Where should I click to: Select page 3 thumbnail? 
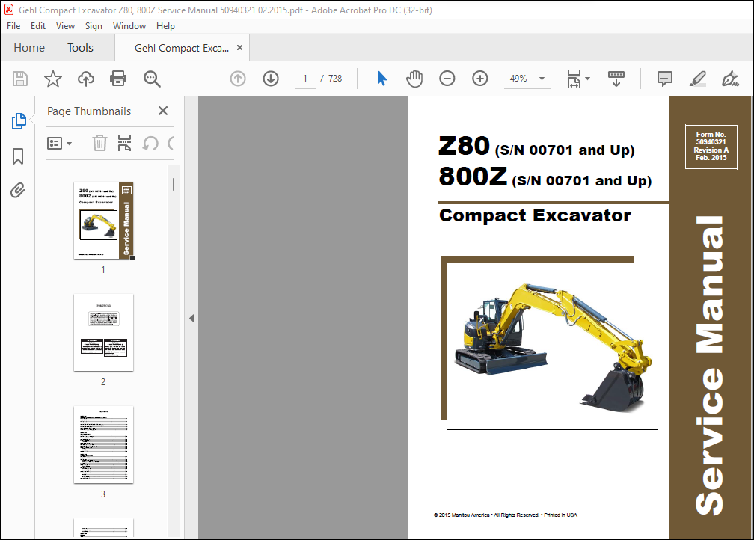[x=103, y=444]
